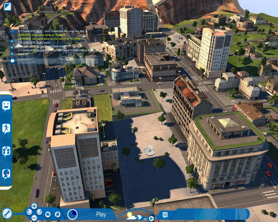Click demon5 name in 'welcome dullah' message
The height and width of the screenshot is (222, 278).
(x=41, y=46)
